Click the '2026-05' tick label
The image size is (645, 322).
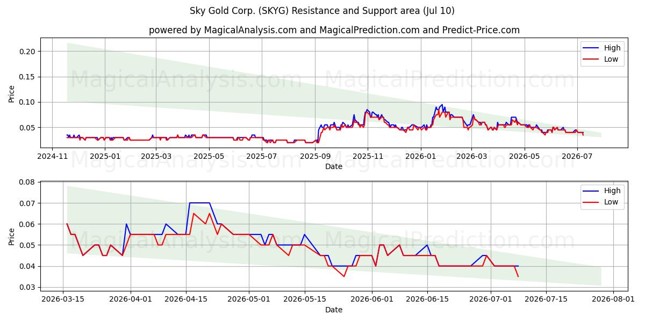tap(524, 156)
